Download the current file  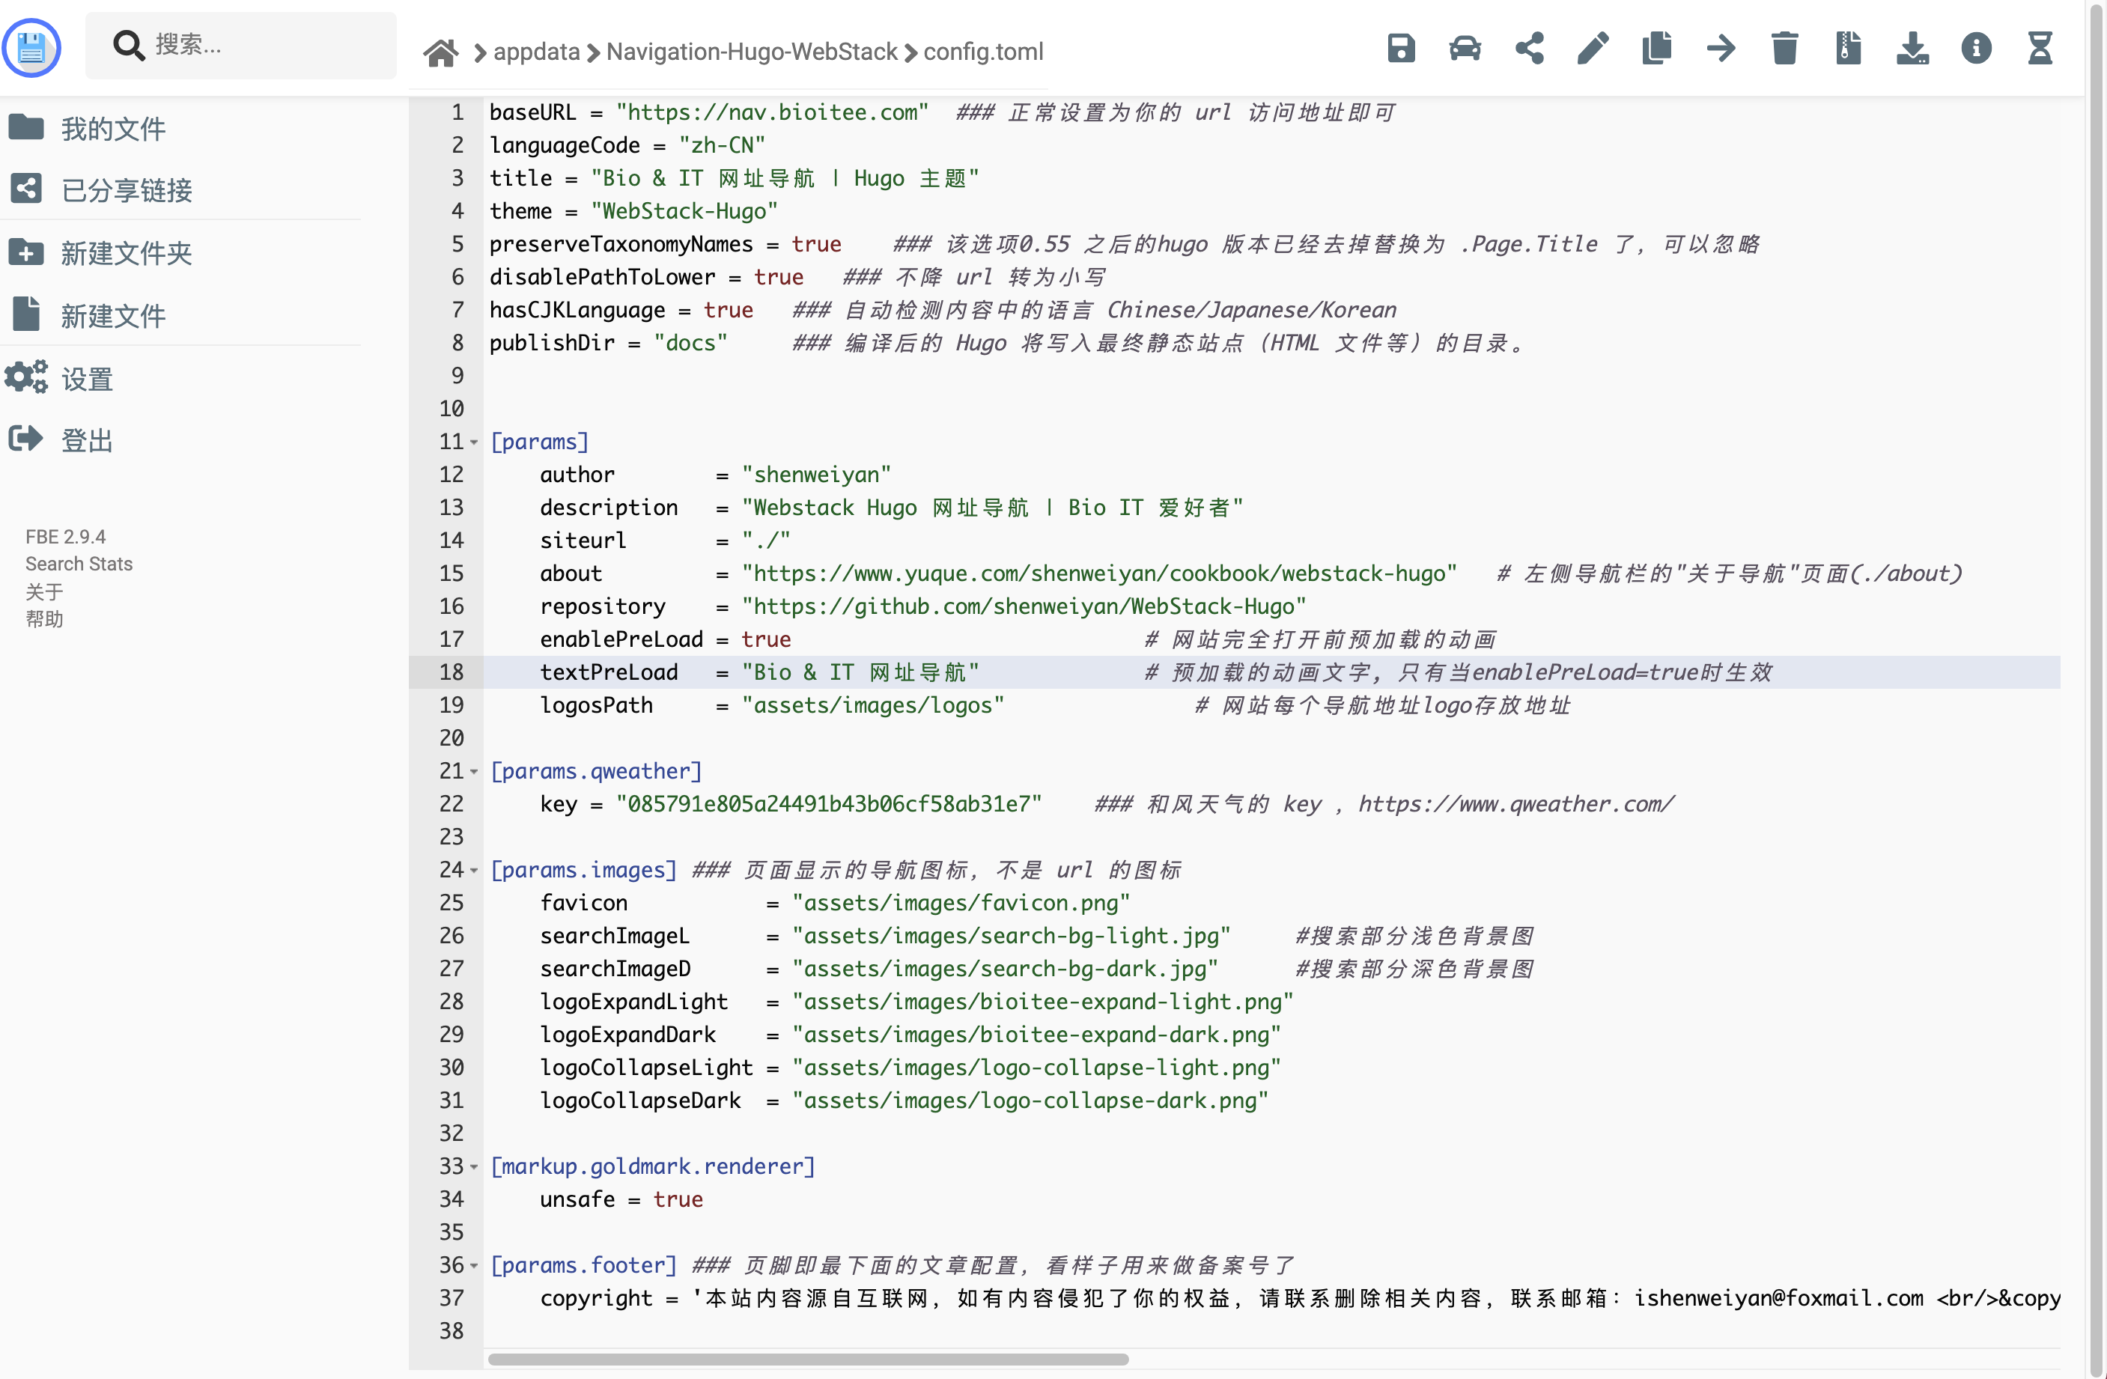1914,49
